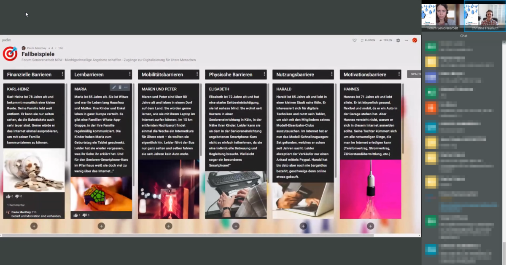506x265 pixels.
Task: Click the partially visible SPALTE add-column button
Action: [414, 74]
